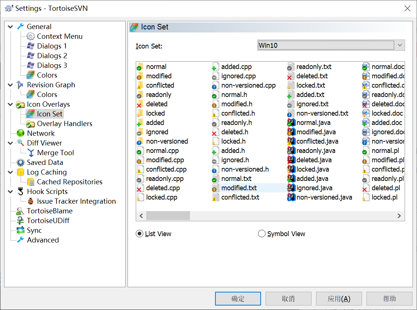Click the Saved Data gear icon

(21, 162)
